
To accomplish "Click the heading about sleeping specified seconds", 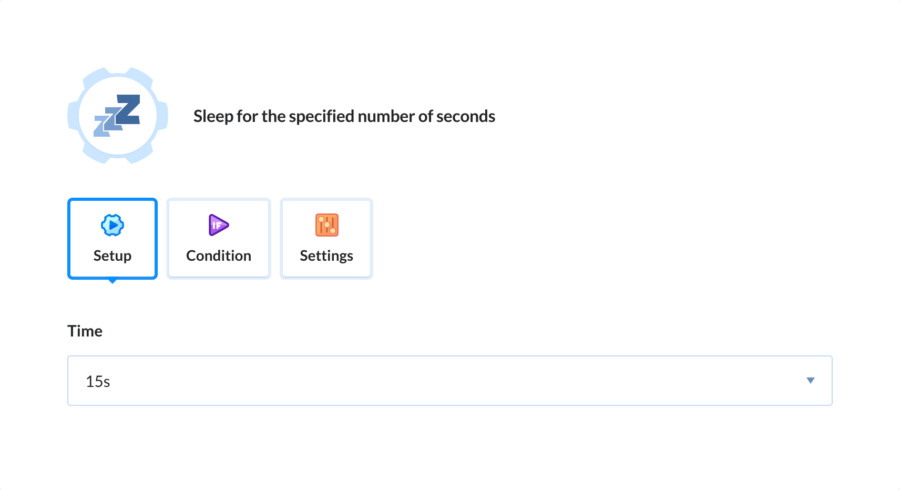I will coord(344,116).
